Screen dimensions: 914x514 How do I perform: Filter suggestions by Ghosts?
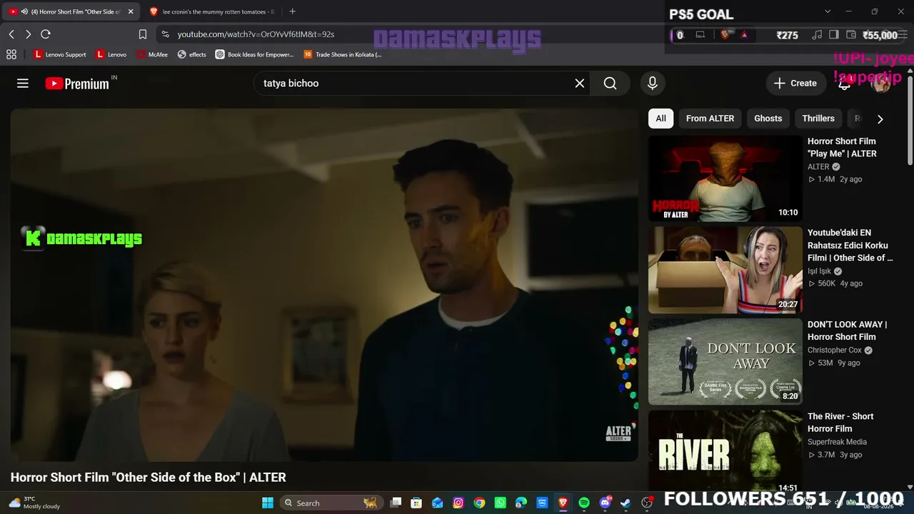coord(768,119)
